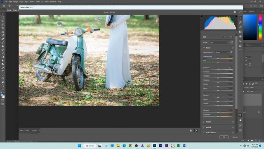Adjust the Exposure slider handle
The height and width of the screenshot is (149, 264).
(218, 70)
